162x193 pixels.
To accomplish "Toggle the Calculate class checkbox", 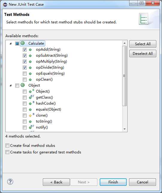I will (x=17, y=43).
